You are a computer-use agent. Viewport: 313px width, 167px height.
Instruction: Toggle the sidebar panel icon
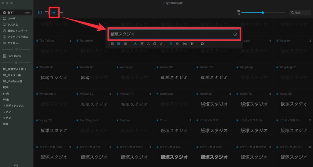tap(40, 13)
